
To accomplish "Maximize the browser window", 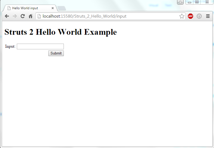I will (x=197, y=2).
